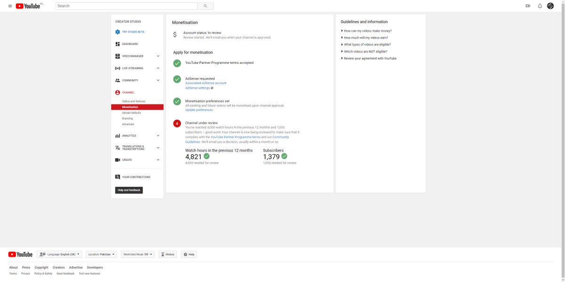The height and width of the screenshot is (282, 565).
Task: Click green check beside Monetisation preferences set
Action: pyautogui.click(x=177, y=101)
